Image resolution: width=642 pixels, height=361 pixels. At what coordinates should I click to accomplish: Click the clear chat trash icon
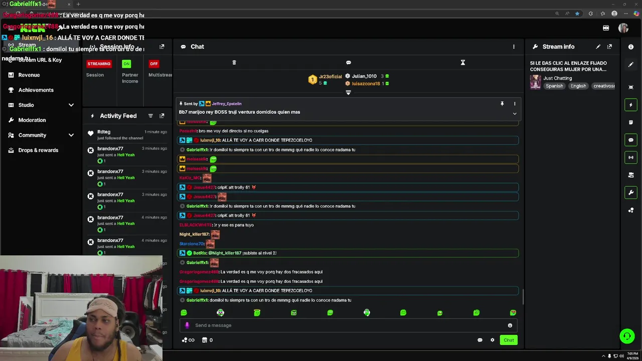coord(234,63)
